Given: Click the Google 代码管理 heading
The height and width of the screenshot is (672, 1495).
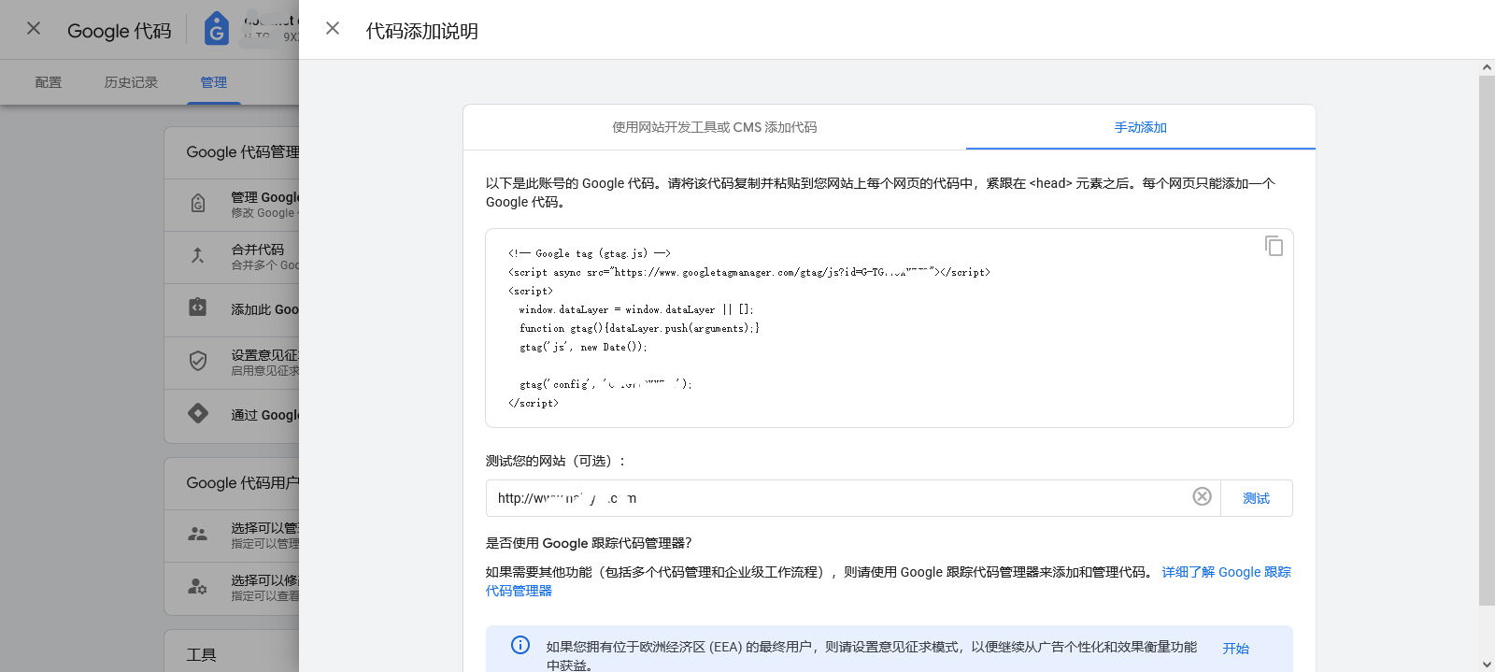Looking at the screenshot, I should [242, 151].
